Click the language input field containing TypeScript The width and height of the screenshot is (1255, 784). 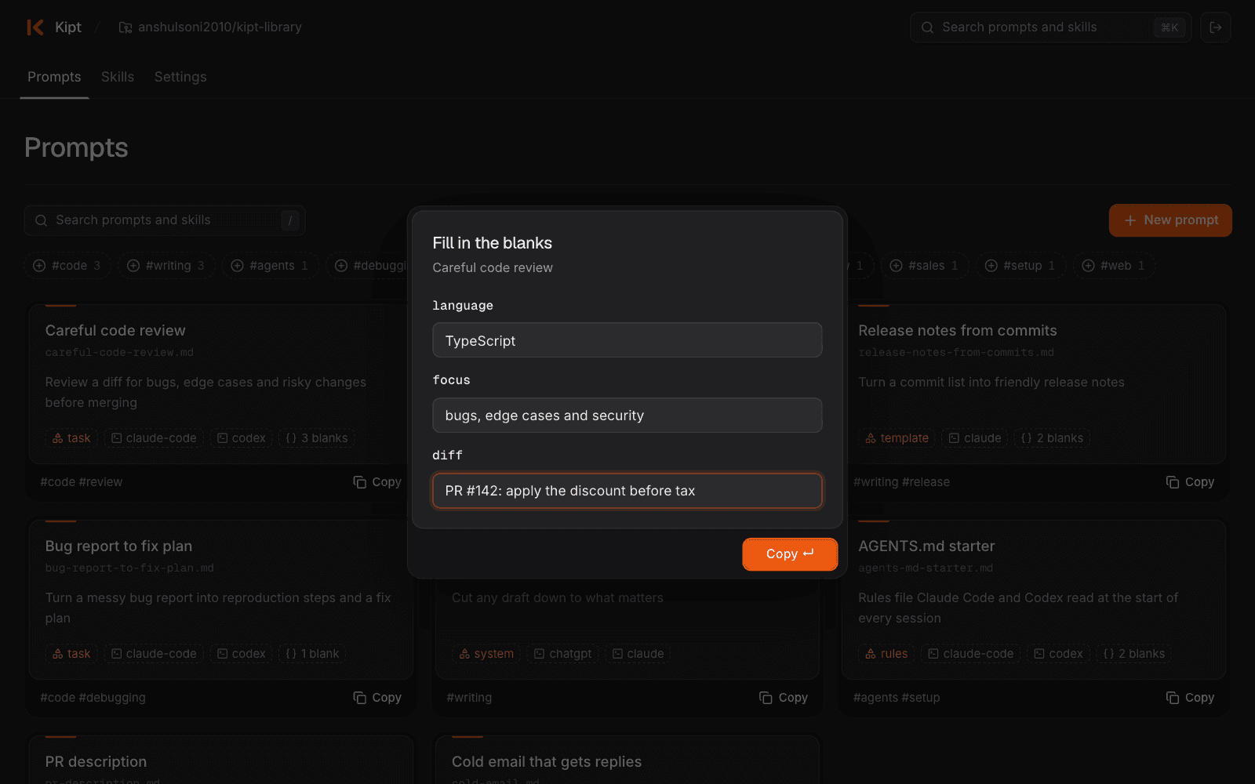point(627,340)
